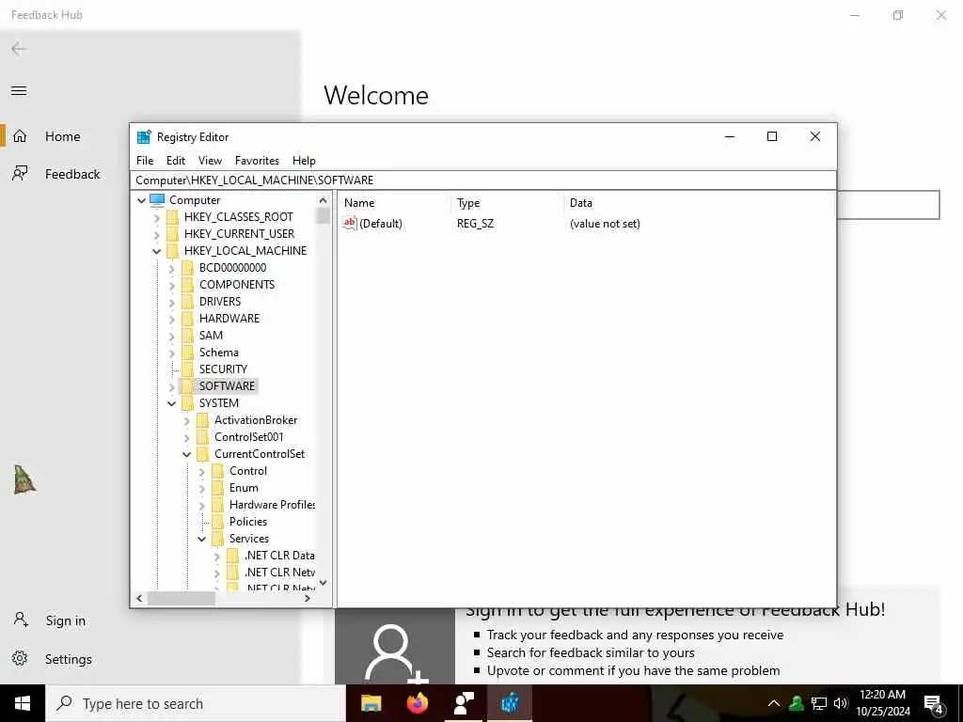Click the Registry Editor title bar icon
Viewport: 963px width, 722px height.
(144, 137)
